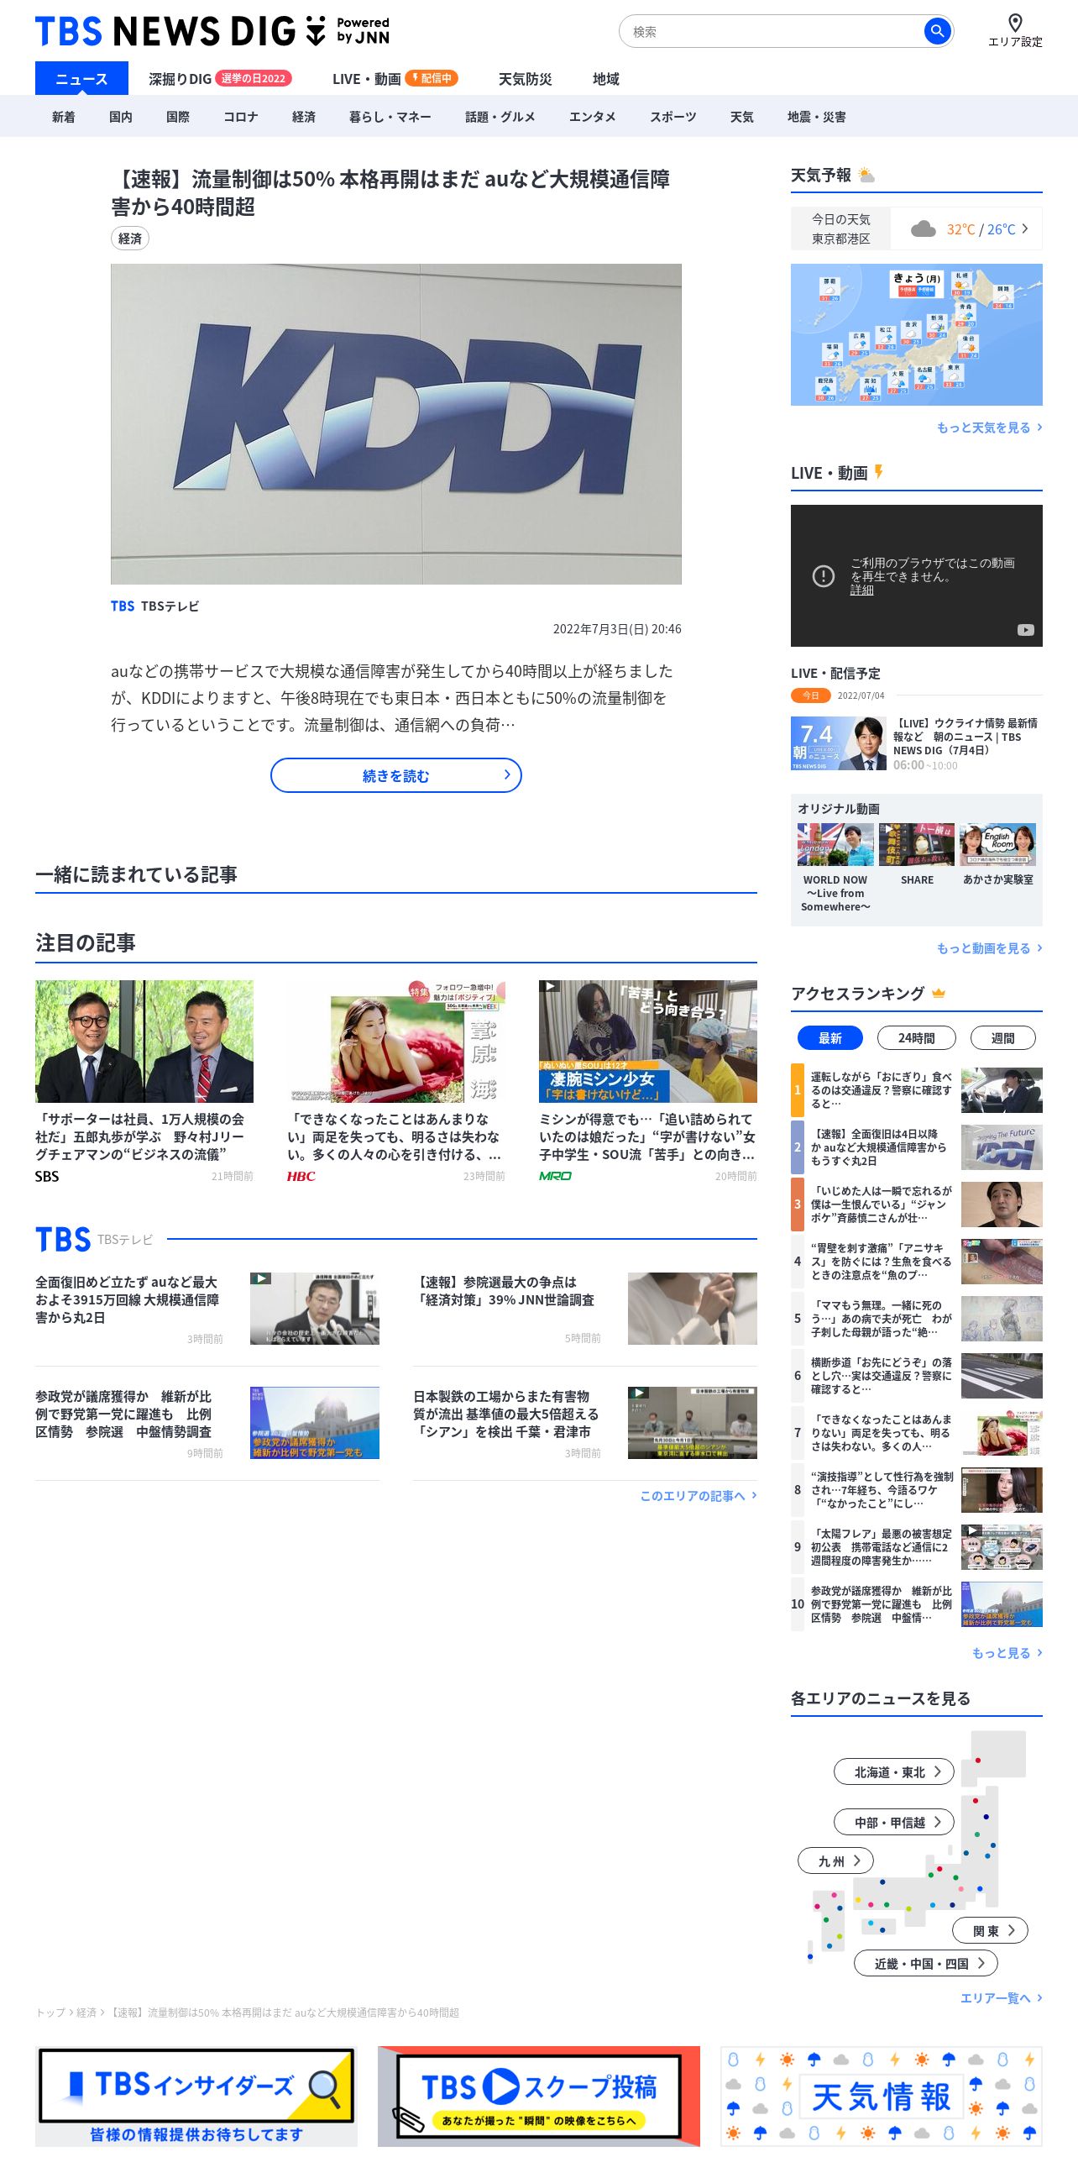Screen dimensions: 1078x2157
Task: Open 参院選最大の争点は article
Action: (585, 1309)
